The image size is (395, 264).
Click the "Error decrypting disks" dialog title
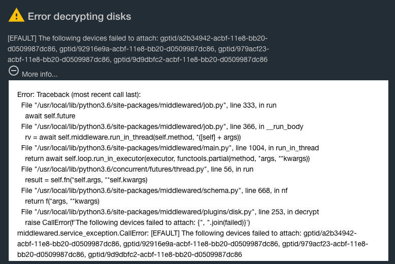[79, 16]
